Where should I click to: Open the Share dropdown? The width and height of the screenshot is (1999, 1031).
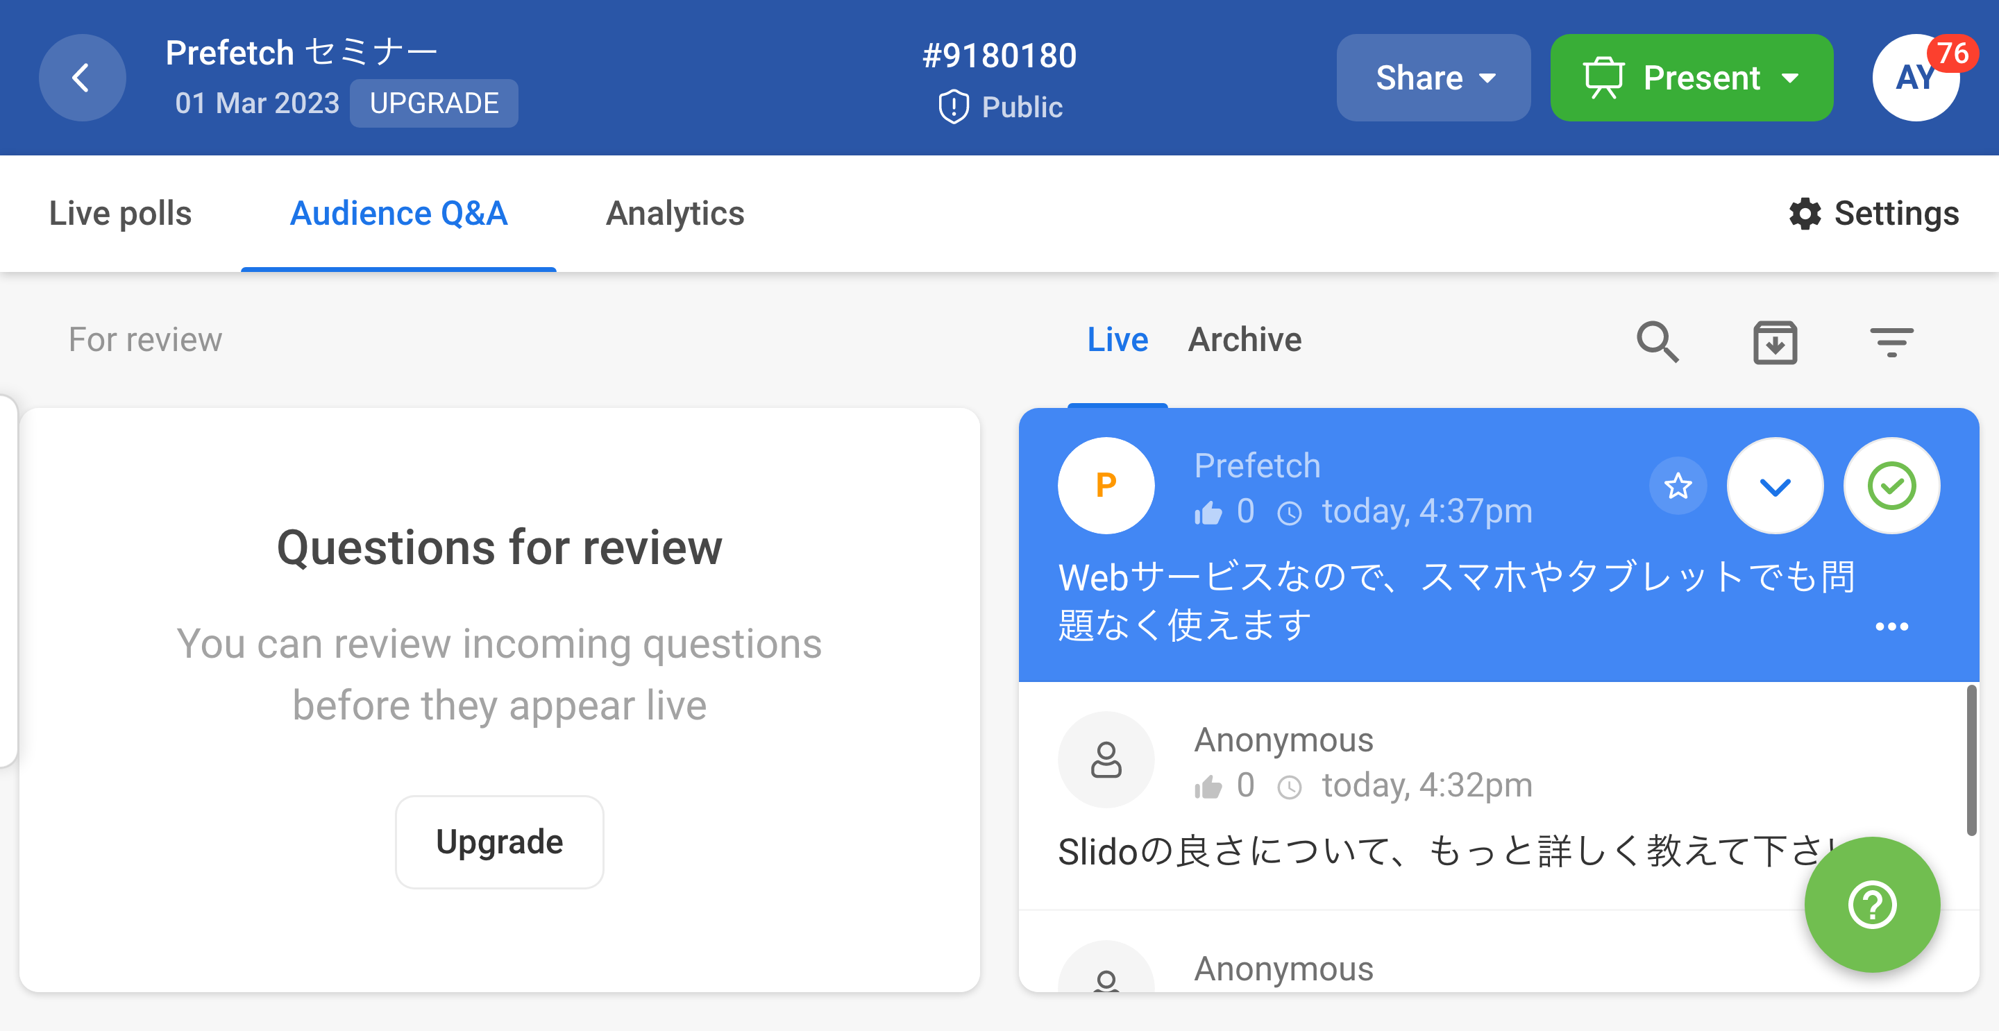click(x=1433, y=78)
